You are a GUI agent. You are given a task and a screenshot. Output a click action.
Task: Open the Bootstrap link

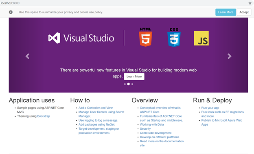pyautogui.click(x=44, y=116)
